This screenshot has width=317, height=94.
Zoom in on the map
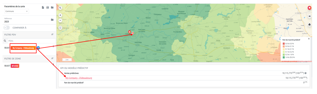tap(60, 15)
